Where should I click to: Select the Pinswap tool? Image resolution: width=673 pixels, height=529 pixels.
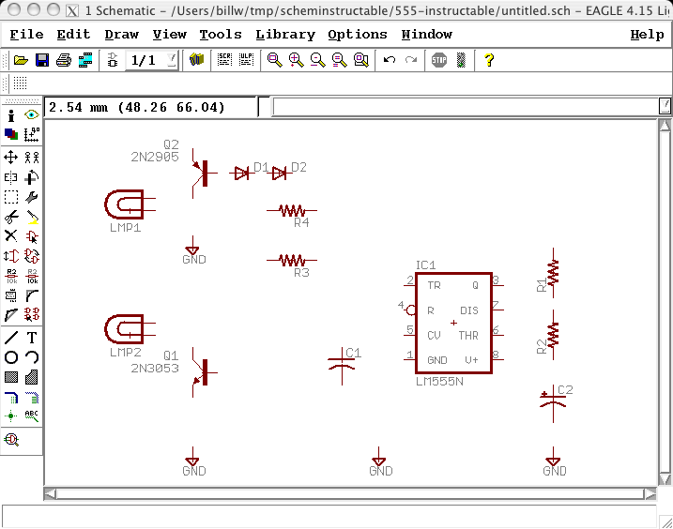[x=11, y=256]
